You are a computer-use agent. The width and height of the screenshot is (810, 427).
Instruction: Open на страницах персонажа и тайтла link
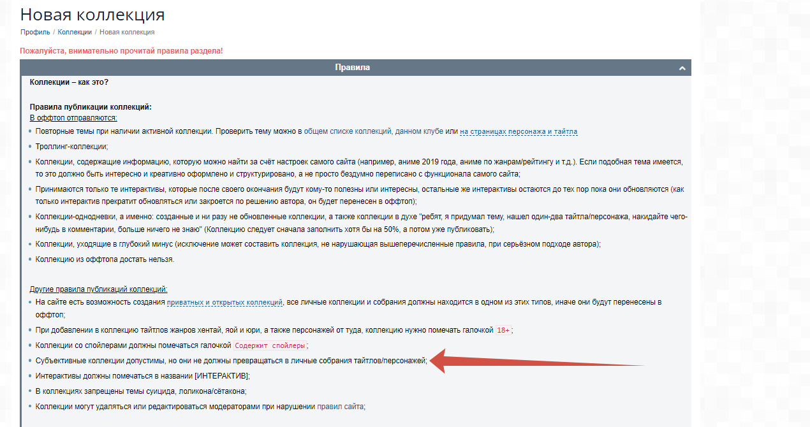pos(518,131)
